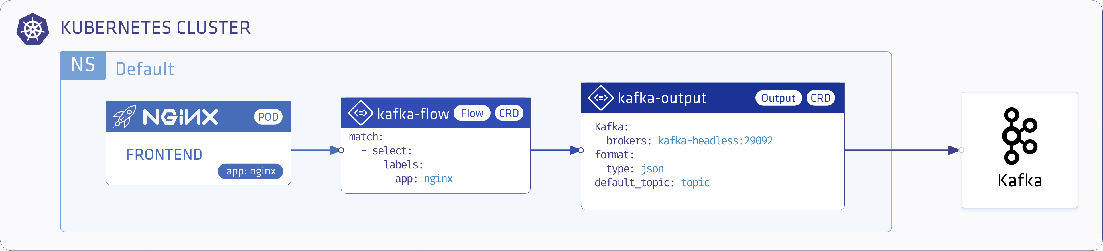The height and width of the screenshot is (251, 1103).
Task: Click the CRD badge on kafka-output
Action: tap(820, 98)
